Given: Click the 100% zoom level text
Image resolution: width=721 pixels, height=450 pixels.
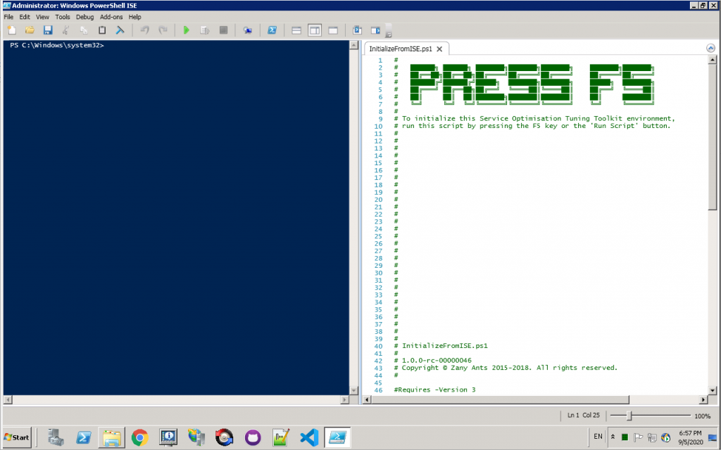Looking at the screenshot, I should click(702, 416).
